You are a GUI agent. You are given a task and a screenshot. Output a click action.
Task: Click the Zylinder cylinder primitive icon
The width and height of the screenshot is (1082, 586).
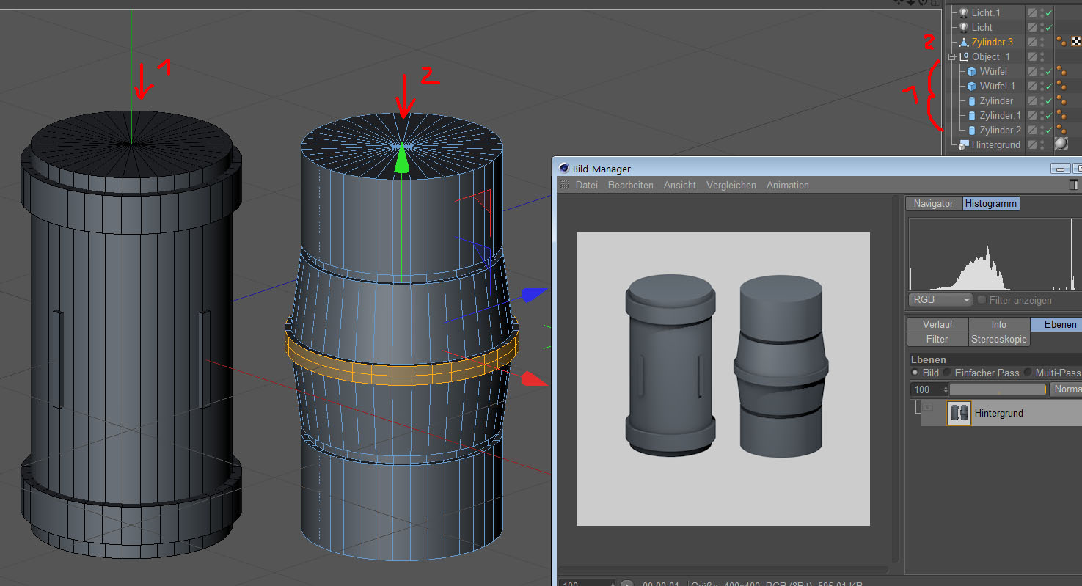tap(972, 101)
